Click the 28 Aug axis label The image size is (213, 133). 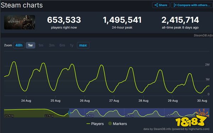pos(143,101)
